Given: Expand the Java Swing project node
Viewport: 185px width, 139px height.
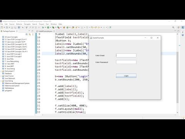Looking at the screenshot, I should pyautogui.click(x=1, y=81).
